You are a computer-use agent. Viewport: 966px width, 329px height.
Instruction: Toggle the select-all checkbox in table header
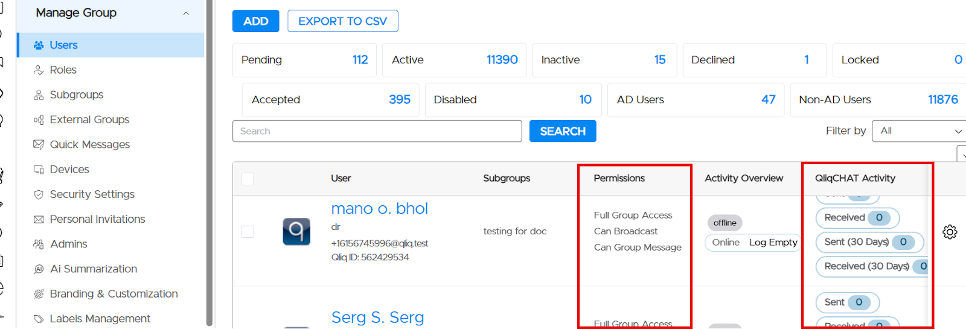(248, 179)
